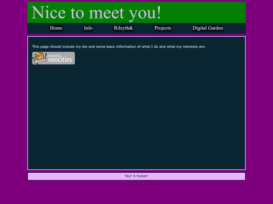The width and height of the screenshot is (273, 204).
Task: Click the 'Yay! A footer!' text
Action: tap(136, 176)
